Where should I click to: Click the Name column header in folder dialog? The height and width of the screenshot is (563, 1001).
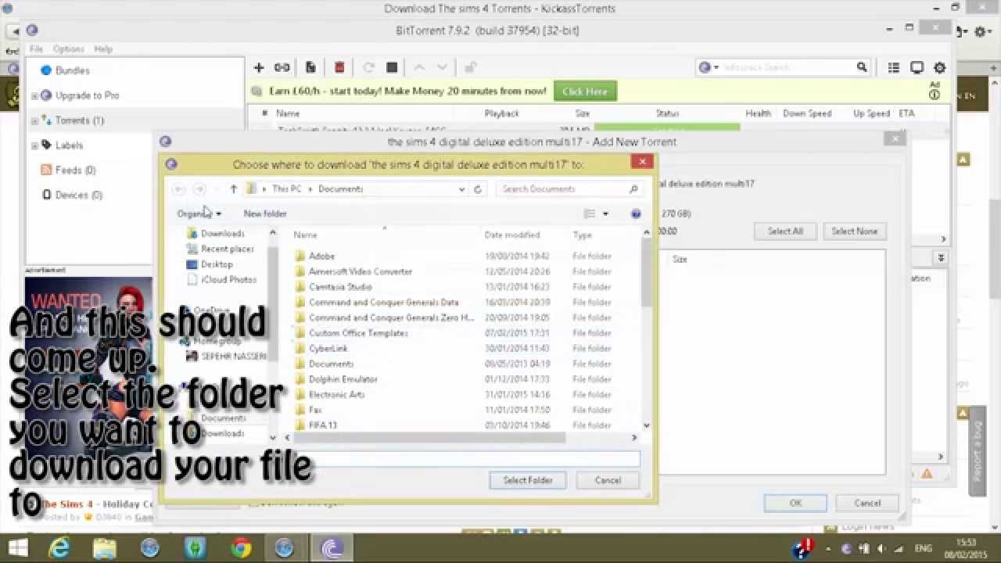(x=305, y=235)
